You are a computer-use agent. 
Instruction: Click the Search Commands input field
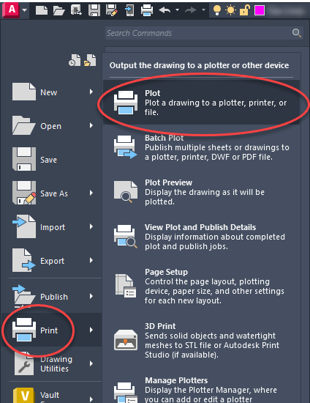204,33
